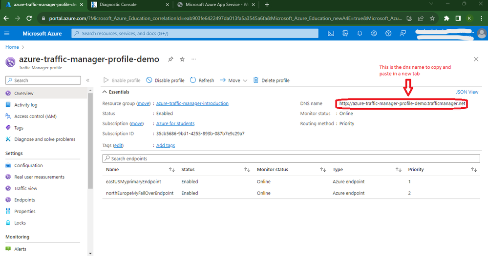Select the eastUSMyprimaryEndpoint row
The width and height of the screenshot is (488, 256).
click(x=291, y=181)
